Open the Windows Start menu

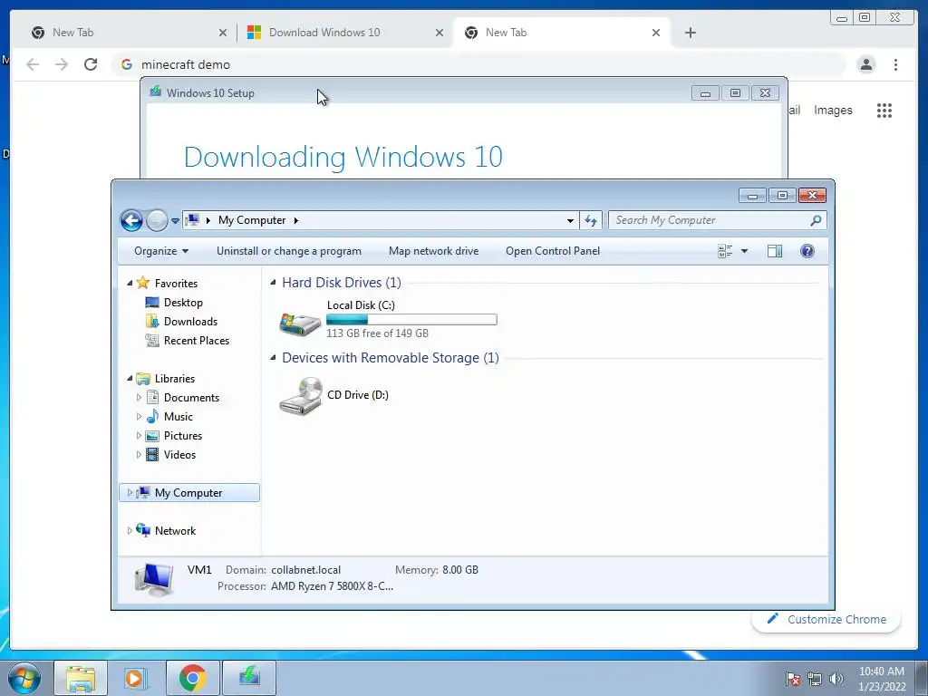[24, 678]
